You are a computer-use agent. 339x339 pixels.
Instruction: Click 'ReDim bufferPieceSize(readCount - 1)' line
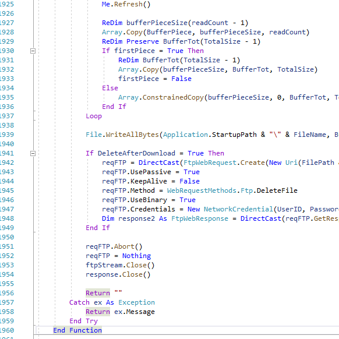175,23
